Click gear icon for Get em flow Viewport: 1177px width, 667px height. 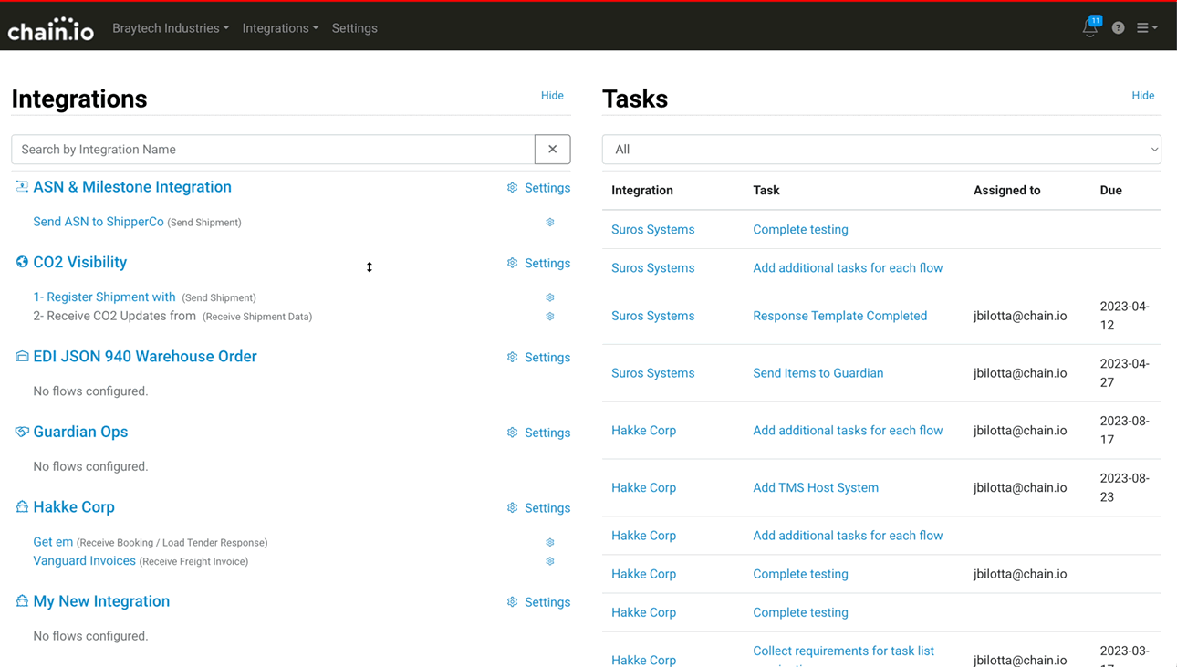point(550,542)
